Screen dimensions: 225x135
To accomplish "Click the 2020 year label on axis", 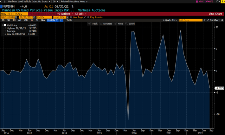I will click(x=134, y=133).
